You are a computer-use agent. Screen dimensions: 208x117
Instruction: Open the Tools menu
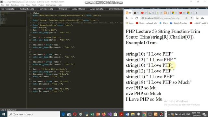click(34, 5)
